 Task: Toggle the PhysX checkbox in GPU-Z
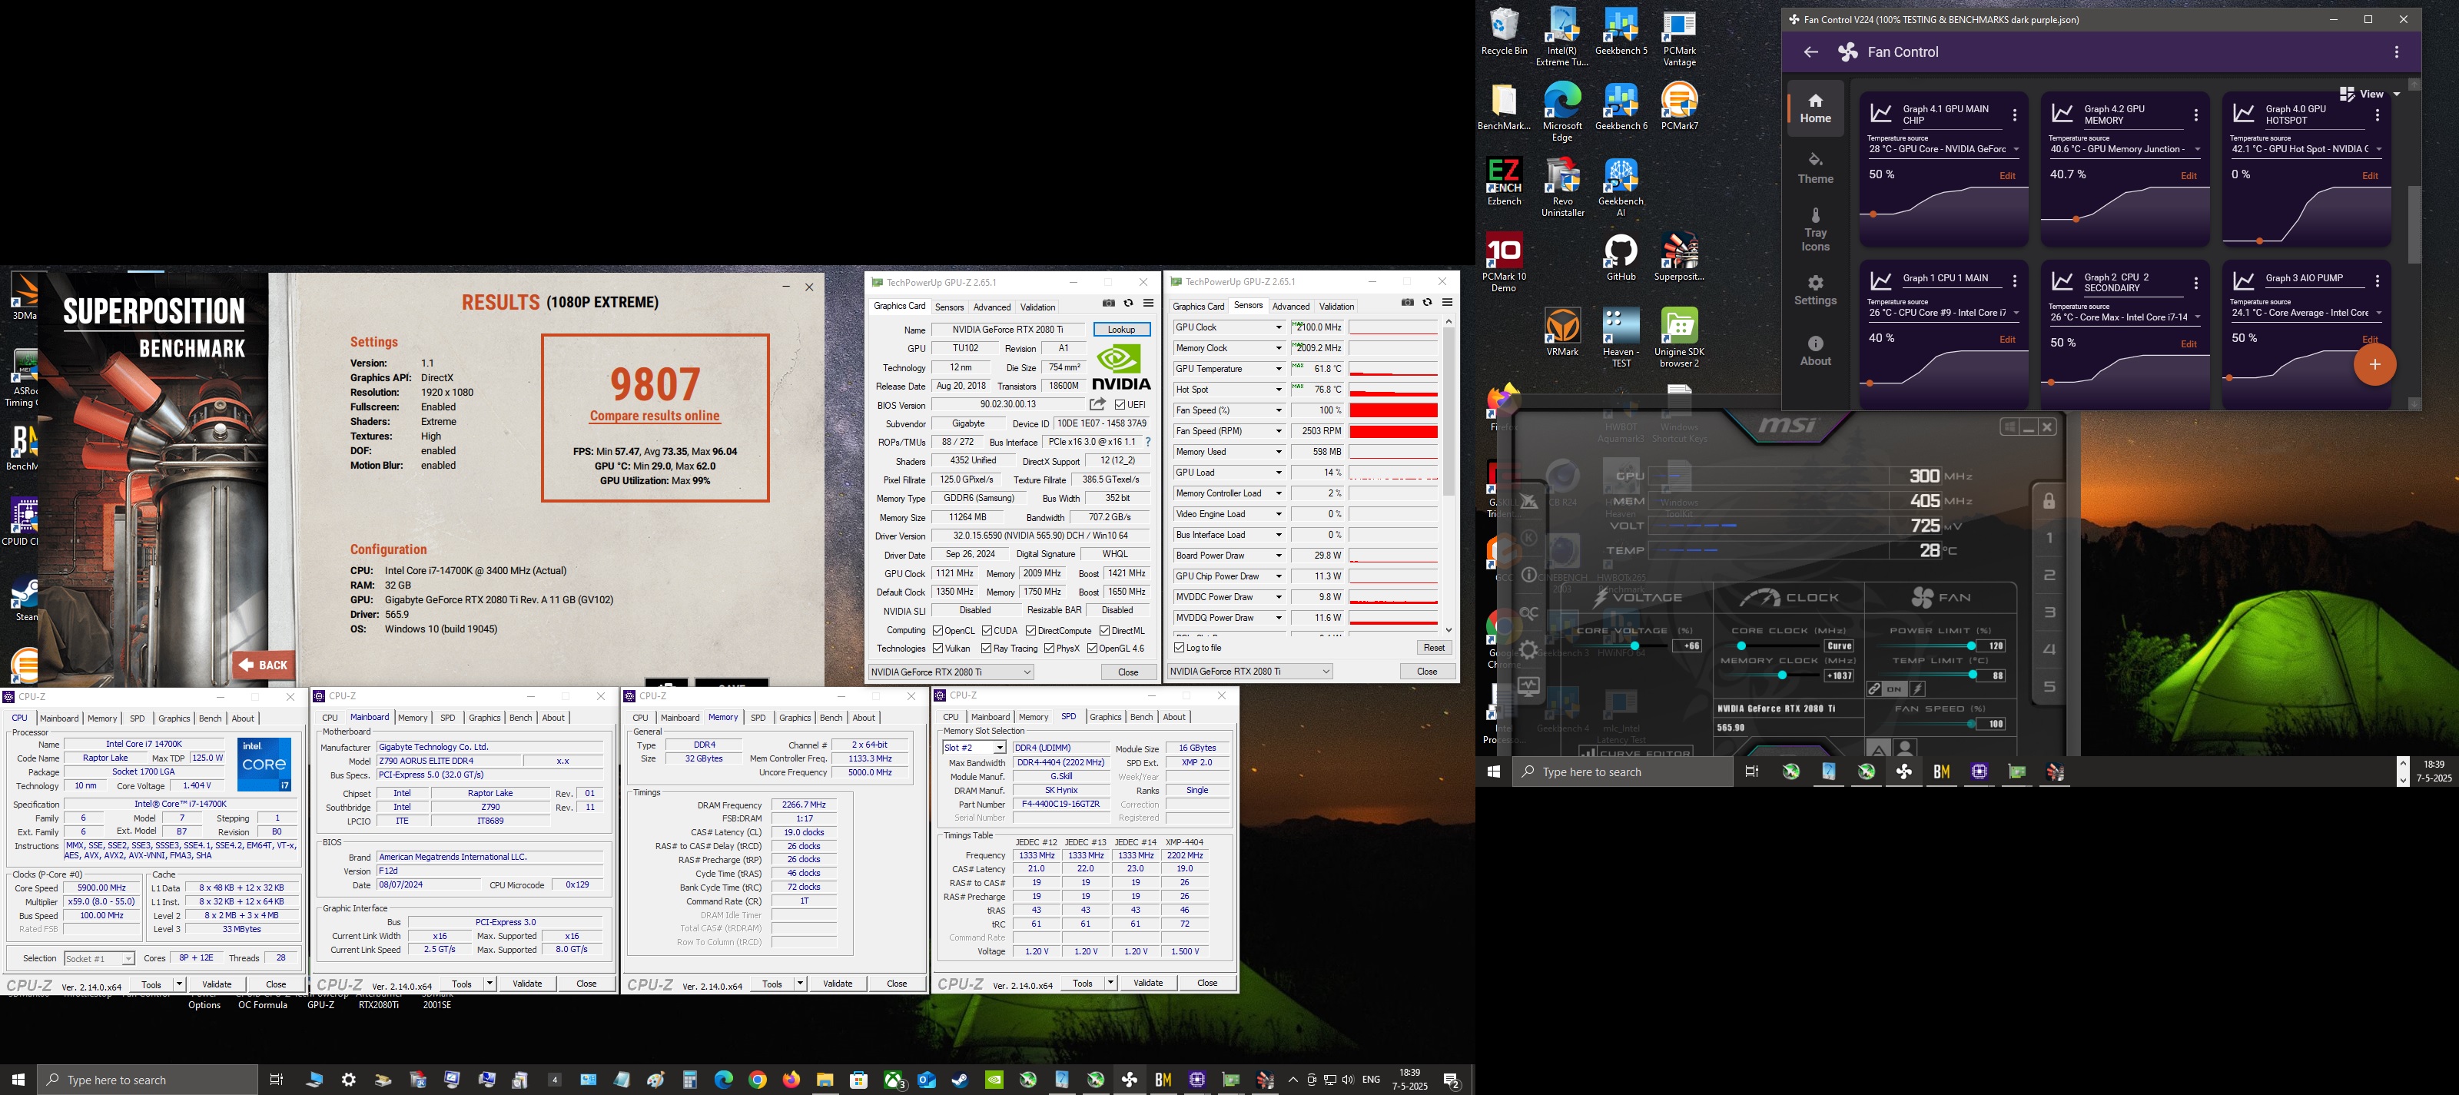coord(1049,649)
